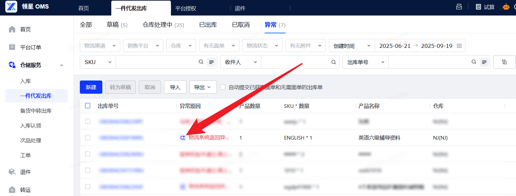The width and height of the screenshot is (516, 196).
Task: Select the 已出库 status tab
Action: coord(208,25)
